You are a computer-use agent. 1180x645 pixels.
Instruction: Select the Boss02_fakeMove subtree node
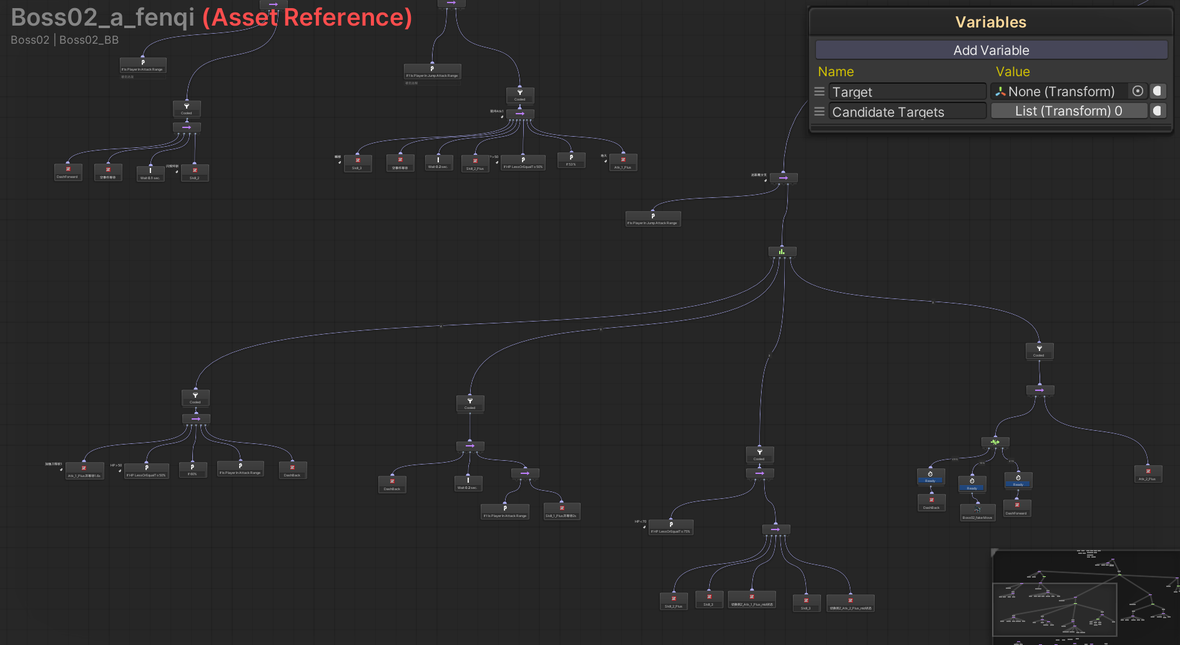[x=977, y=513]
